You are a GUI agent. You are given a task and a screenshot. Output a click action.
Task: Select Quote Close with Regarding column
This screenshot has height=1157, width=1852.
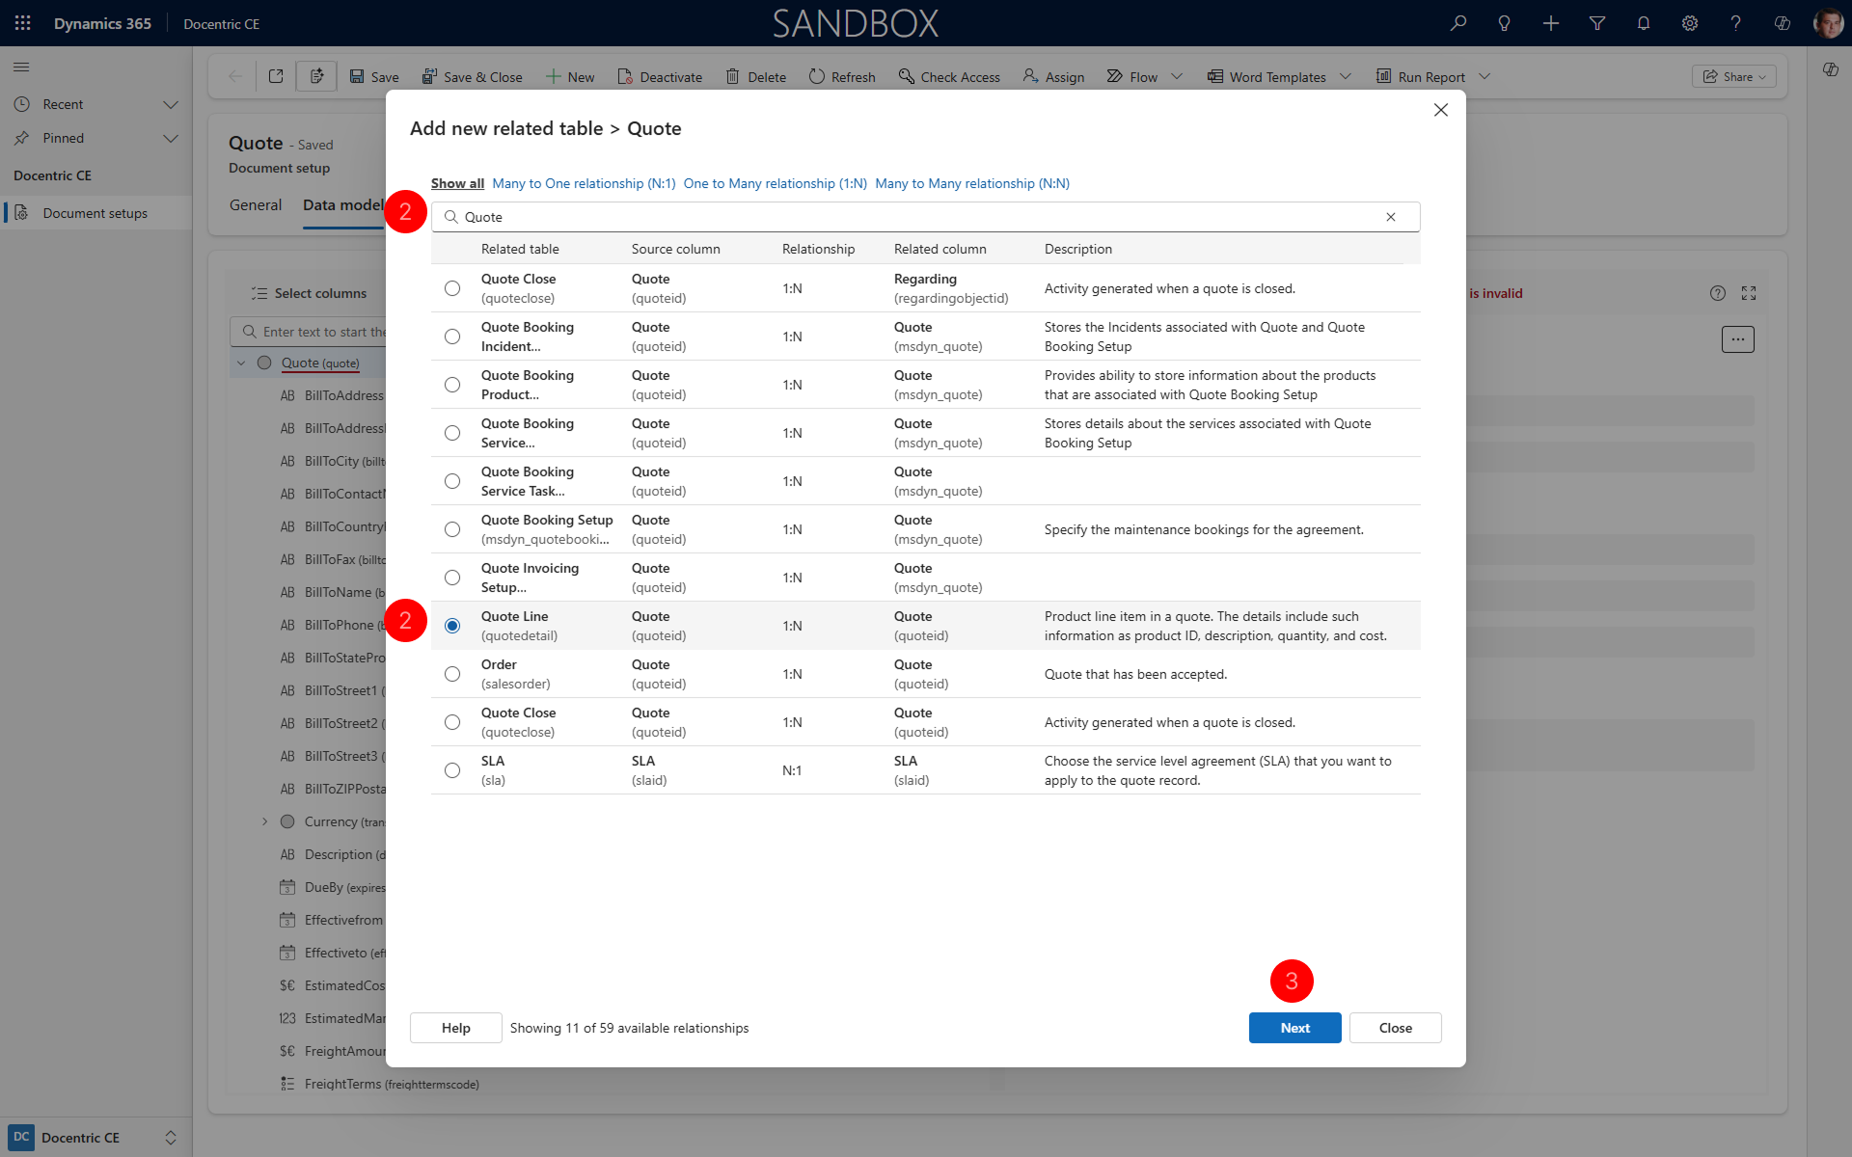(452, 288)
